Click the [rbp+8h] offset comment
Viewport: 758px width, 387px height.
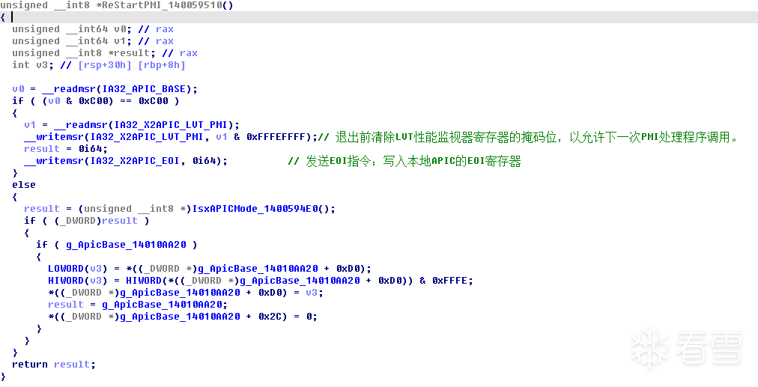coord(162,65)
